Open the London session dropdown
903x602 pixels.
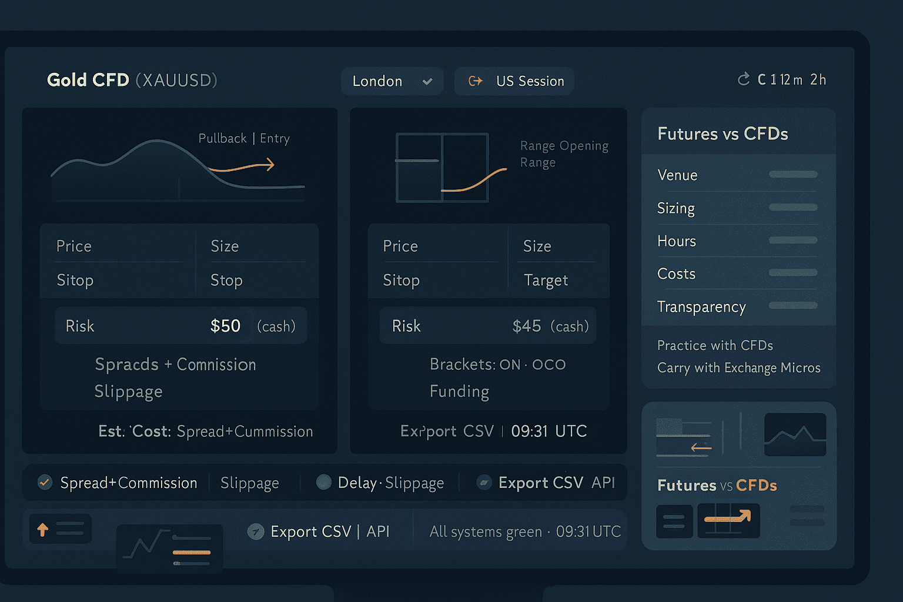click(x=392, y=81)
